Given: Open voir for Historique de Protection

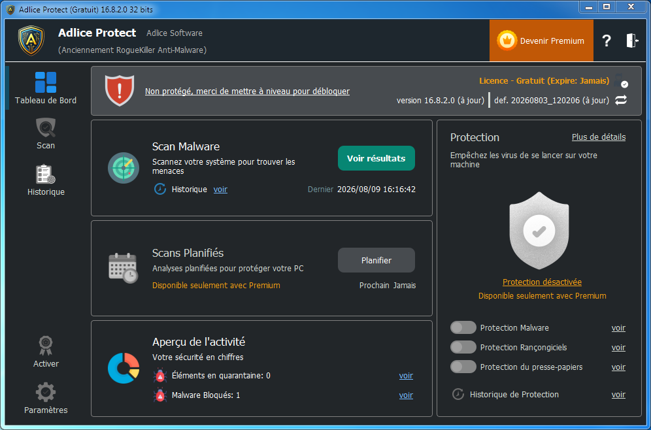Looking at the screenshot, I should coord(618,395).
